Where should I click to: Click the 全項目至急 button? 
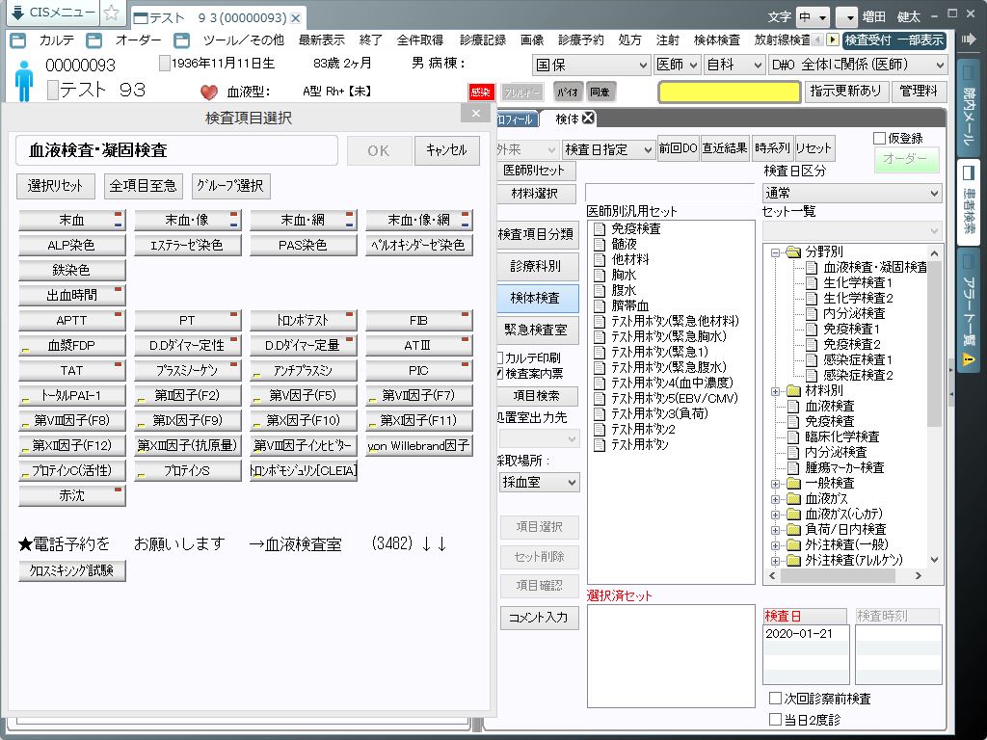tap(143, 186)
